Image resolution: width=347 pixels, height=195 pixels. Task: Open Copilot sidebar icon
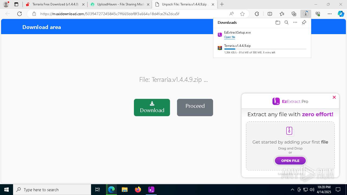click(341, 14)
